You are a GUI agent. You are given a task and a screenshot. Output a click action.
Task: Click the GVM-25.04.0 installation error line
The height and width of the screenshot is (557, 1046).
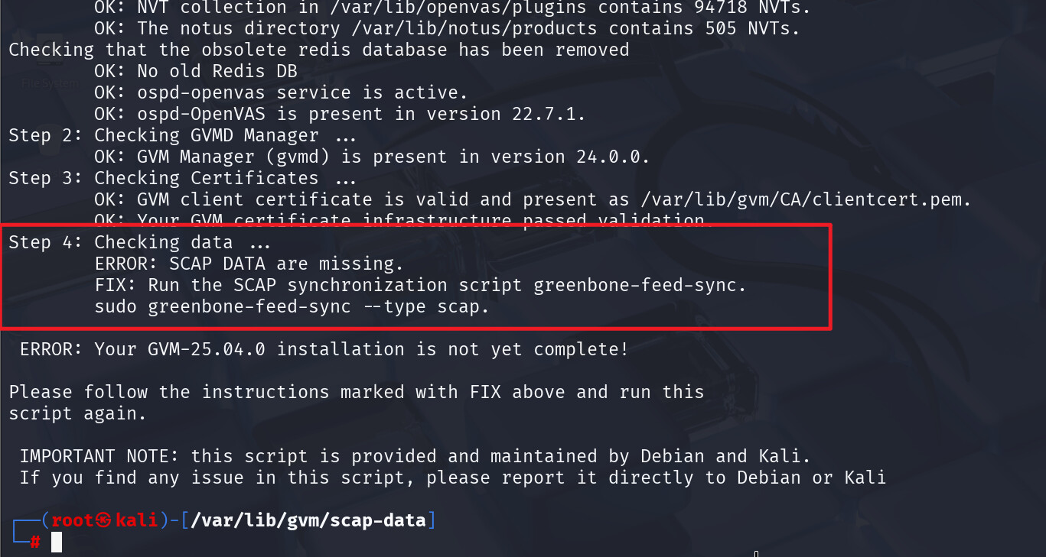point(324,350)
